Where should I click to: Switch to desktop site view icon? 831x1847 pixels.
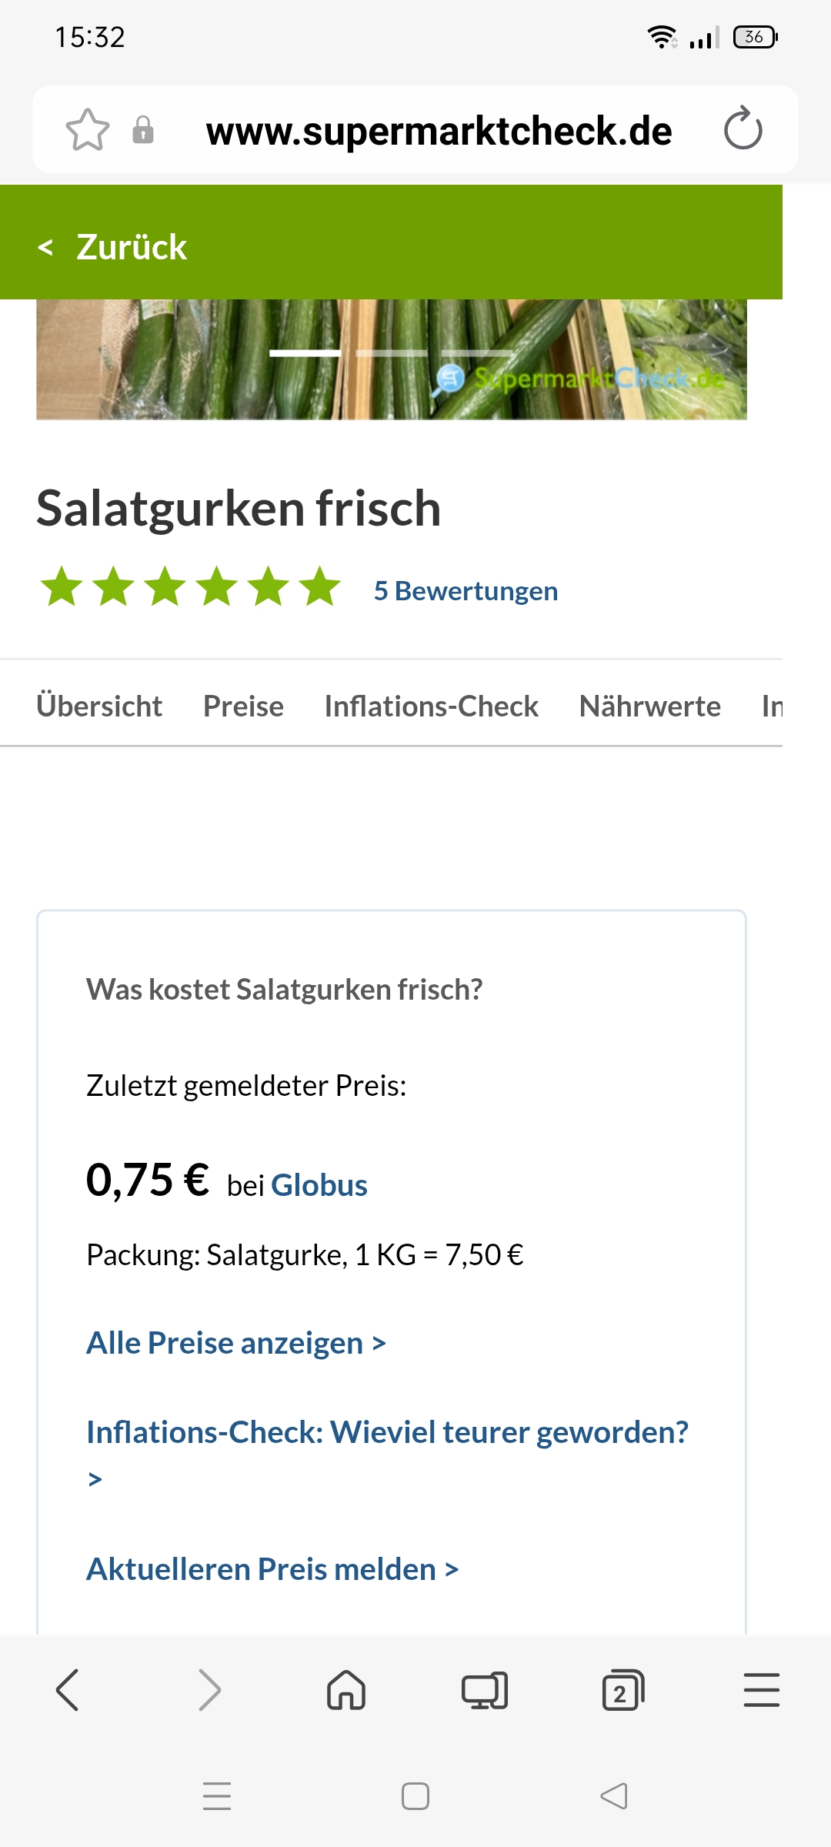coord(485,1690)
